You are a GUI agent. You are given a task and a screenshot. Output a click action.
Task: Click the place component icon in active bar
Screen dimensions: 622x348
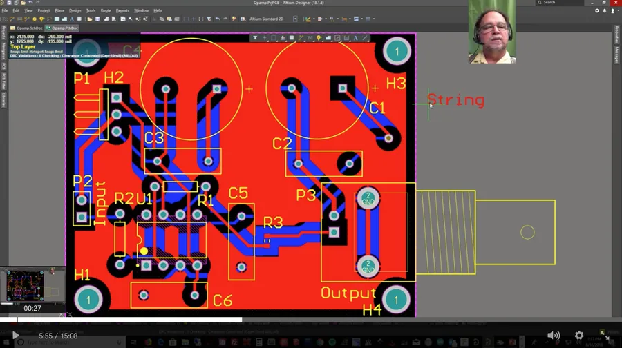pos(292,38)
